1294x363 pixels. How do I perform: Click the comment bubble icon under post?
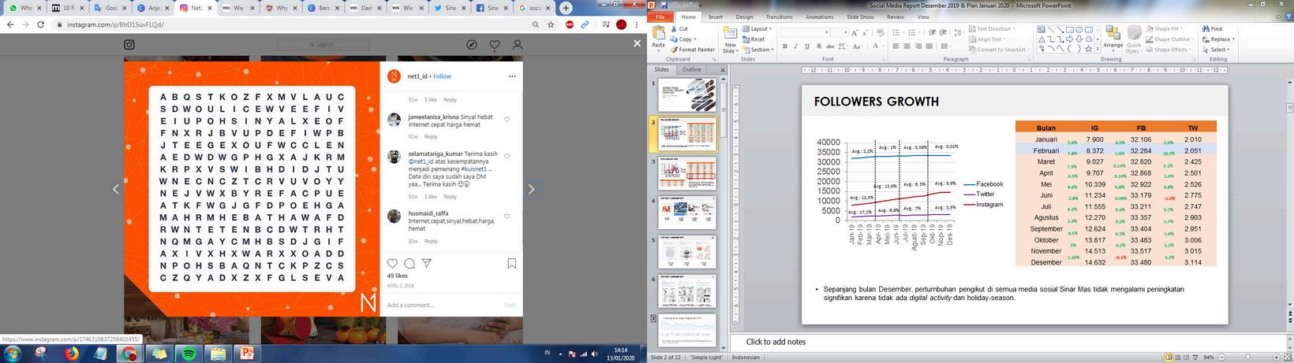coord(410,263)
